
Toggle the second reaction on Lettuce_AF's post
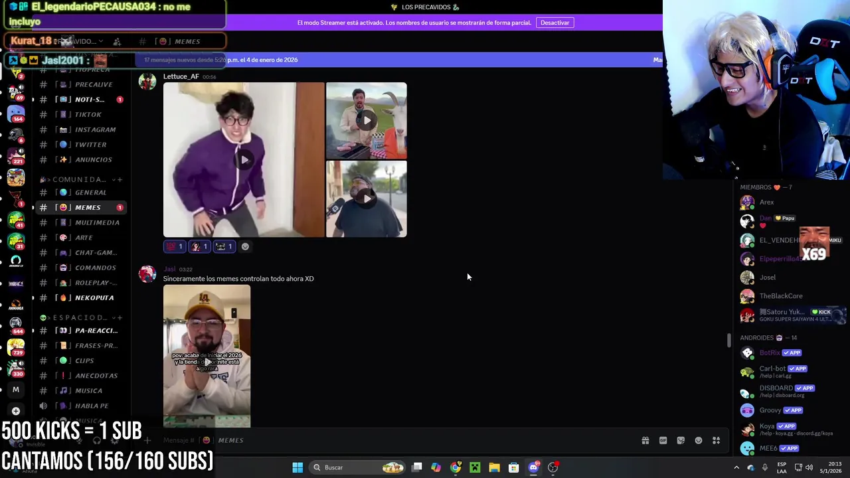pyautogui.click(x=199, y=246)
